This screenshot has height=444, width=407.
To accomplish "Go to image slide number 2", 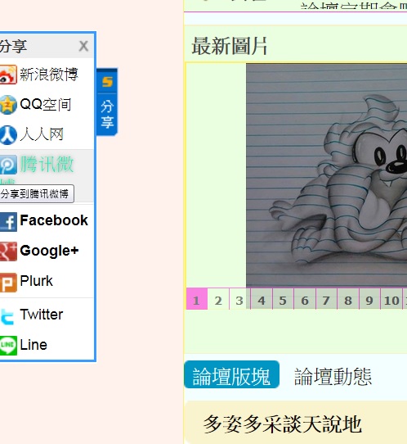I will click(218, 301).
